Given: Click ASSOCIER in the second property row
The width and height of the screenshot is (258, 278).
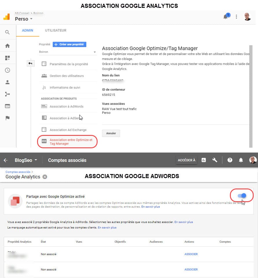Looking at the screenshot, I should pyautogui.click(x=191, y=269).
